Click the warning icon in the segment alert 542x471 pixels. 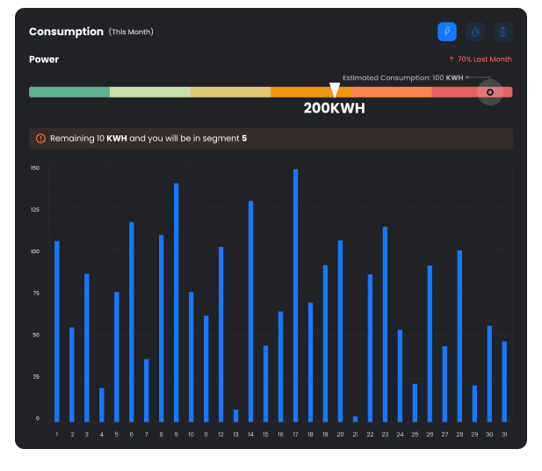click(x=40, y=139)
